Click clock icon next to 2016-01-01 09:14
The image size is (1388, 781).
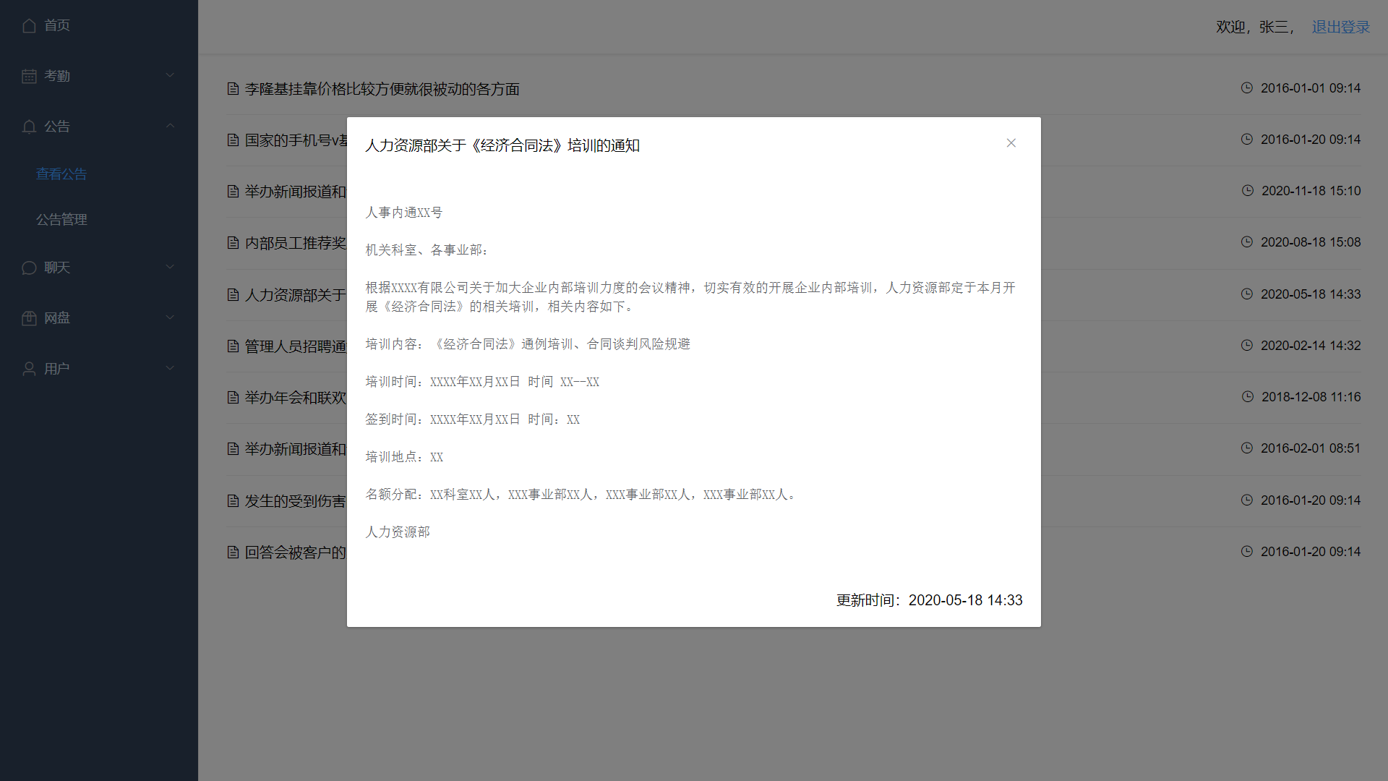coord(1247,88)
